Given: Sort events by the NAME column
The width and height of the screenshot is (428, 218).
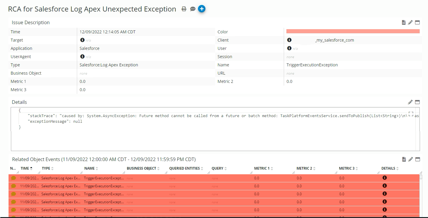Looking at the screenshot, I should 98,168.
